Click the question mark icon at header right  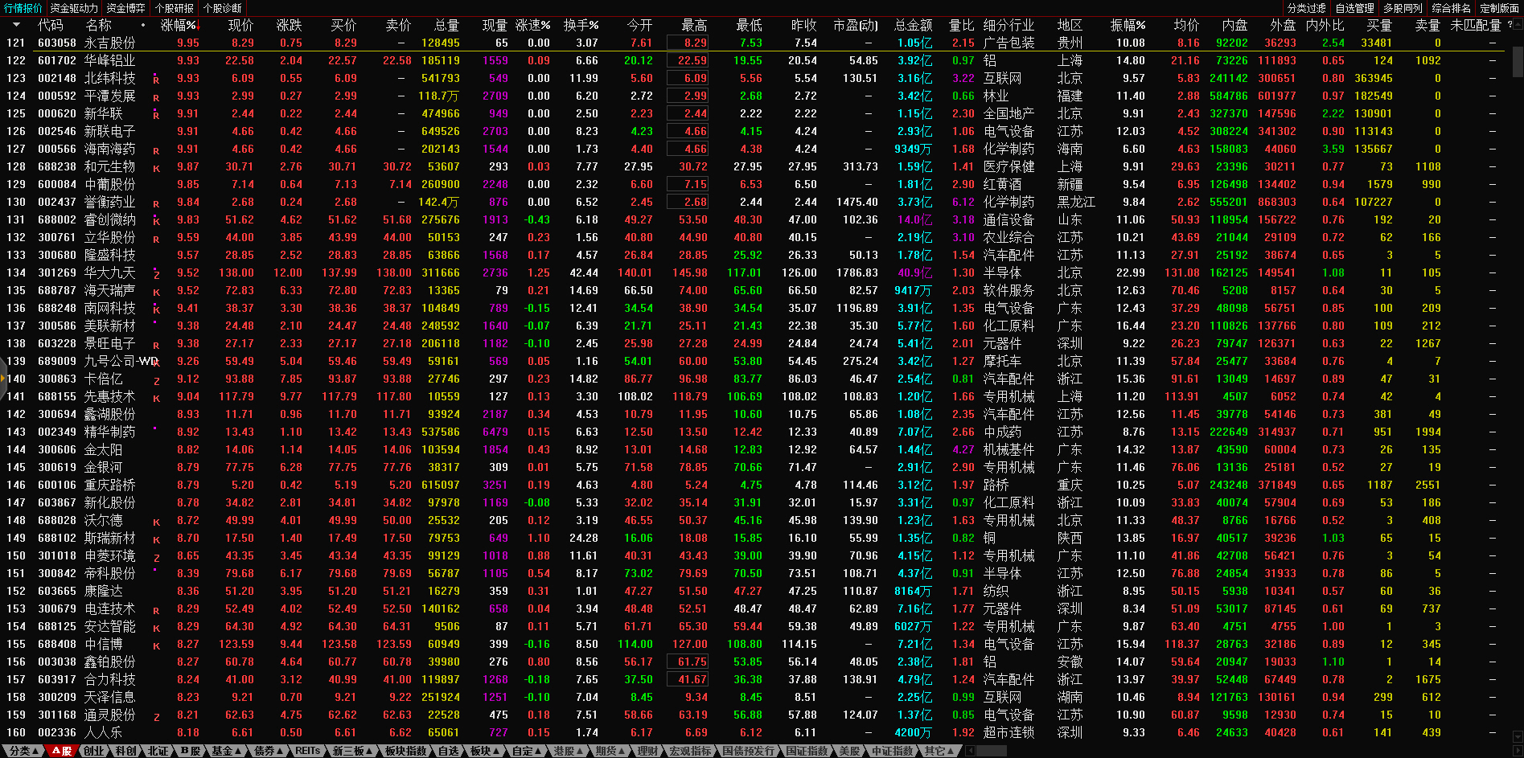[x=1509, y=25]
